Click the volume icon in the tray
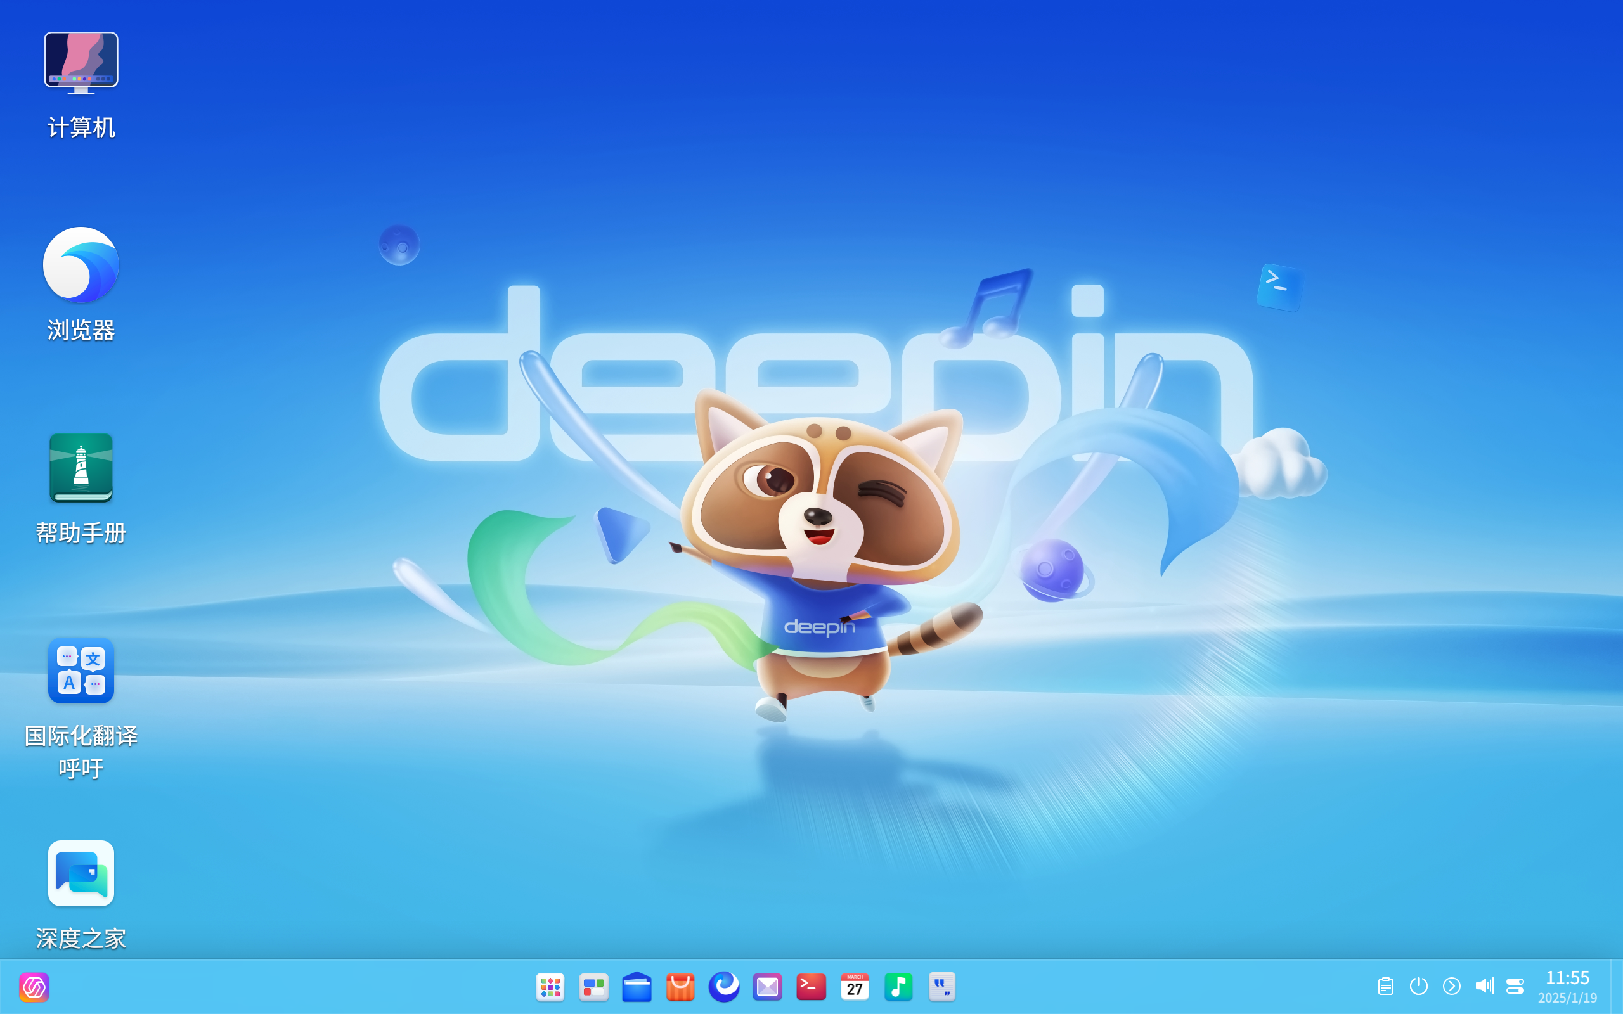The height and width of the screenshot is (1014, 1623). pyautogui.click(x=1484, y=987)
